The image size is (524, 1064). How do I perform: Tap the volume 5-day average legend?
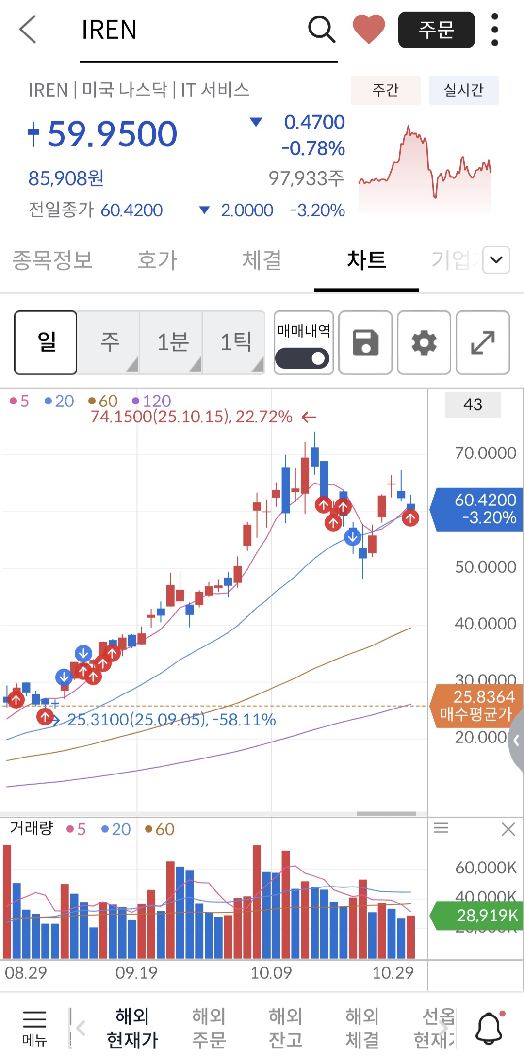click(x=76, y=829)
